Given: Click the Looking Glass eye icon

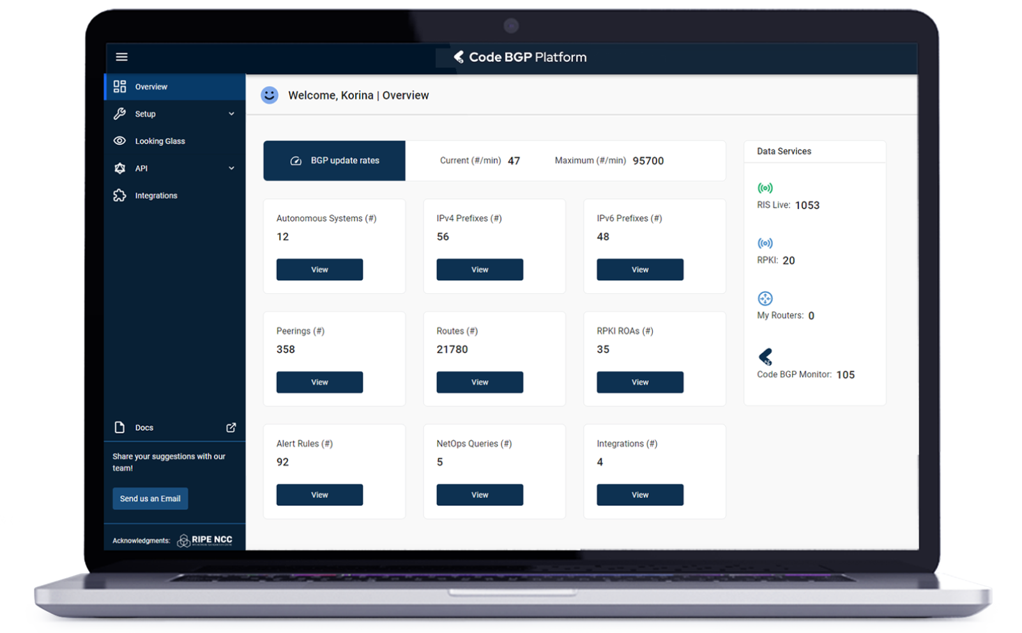Looking at the screenshot, I should [x=119, y=141].
